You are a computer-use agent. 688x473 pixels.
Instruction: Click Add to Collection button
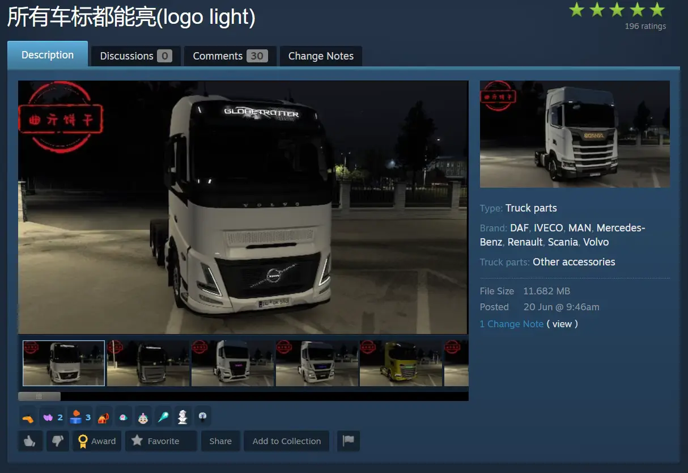287,441
